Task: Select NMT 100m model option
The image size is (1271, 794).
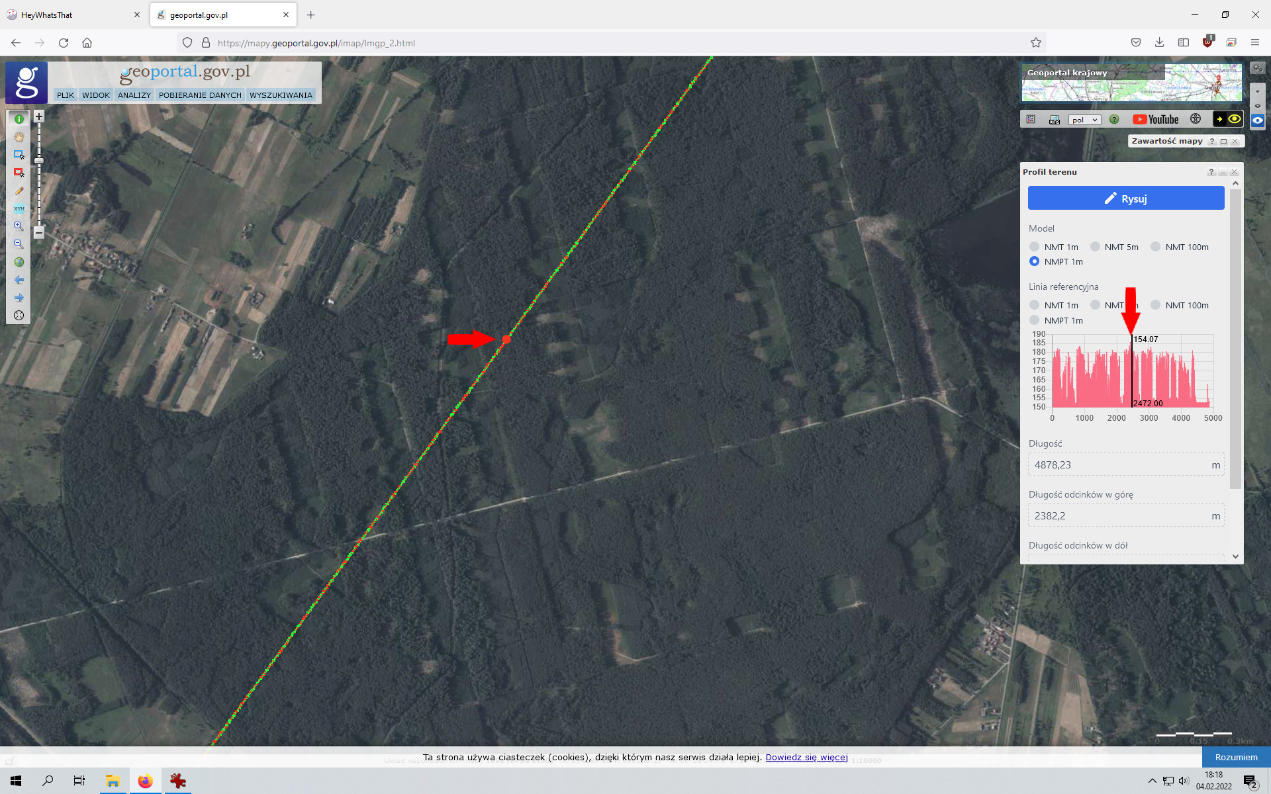Action: point(1155,247)
